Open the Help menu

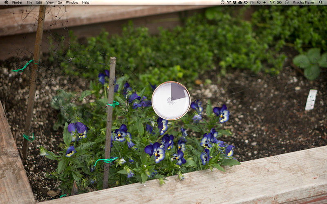pyautogui.click(x=85, y=2)
